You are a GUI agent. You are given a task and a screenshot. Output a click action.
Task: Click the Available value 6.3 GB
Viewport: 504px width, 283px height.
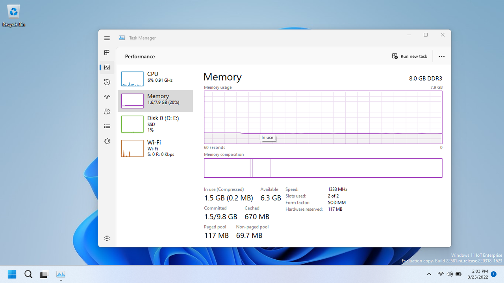[x=271, y=198]
